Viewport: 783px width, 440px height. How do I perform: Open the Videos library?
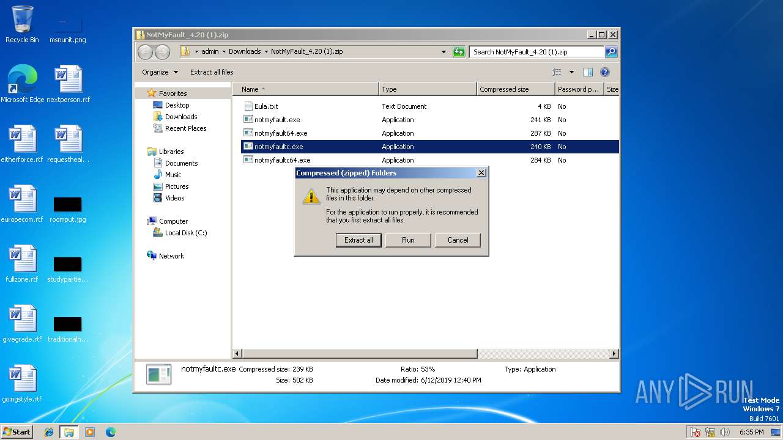[x=174, y=198]
